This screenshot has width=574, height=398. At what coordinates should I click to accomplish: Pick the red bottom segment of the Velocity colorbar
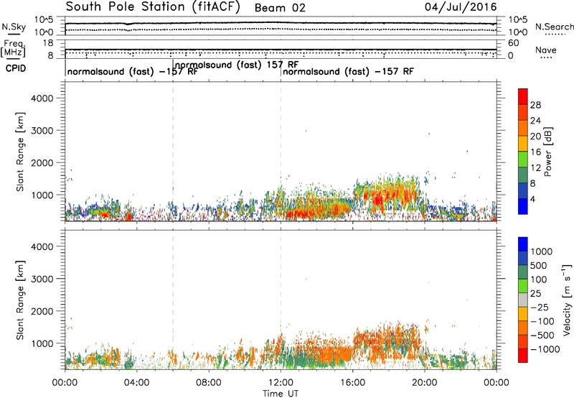click(523, 356)
